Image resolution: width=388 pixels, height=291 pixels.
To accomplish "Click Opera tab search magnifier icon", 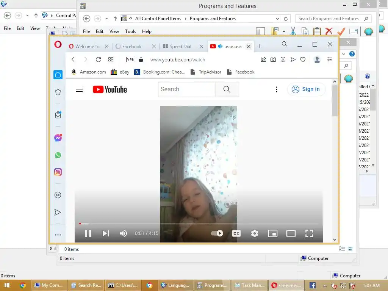I will pyautogui.click(x=285, y=44).
